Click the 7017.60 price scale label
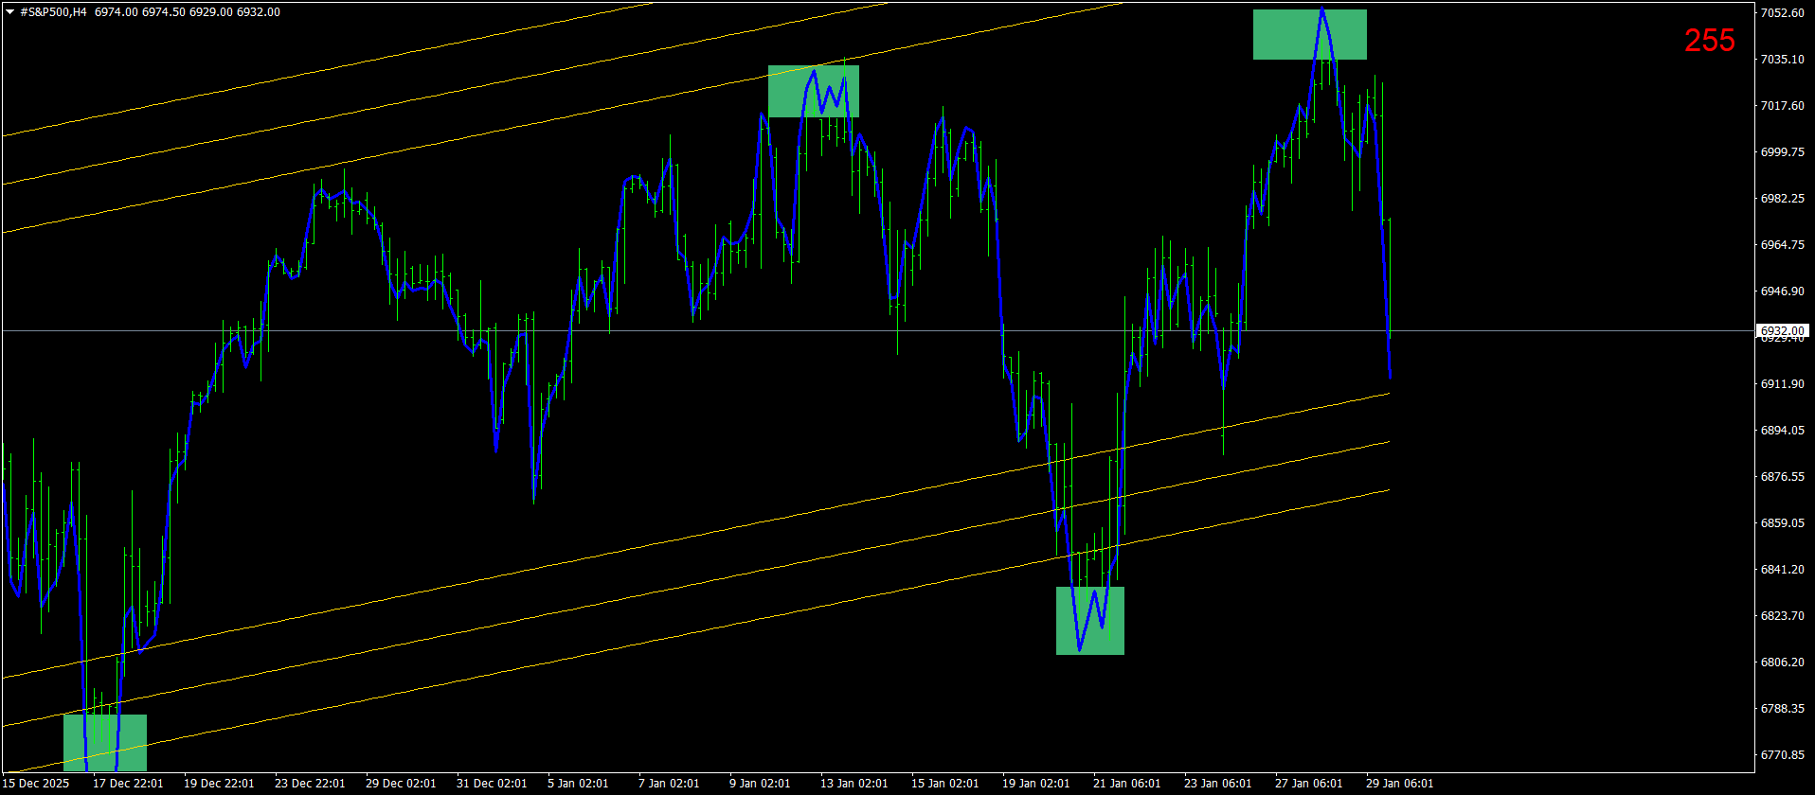 pos(1782,105)
